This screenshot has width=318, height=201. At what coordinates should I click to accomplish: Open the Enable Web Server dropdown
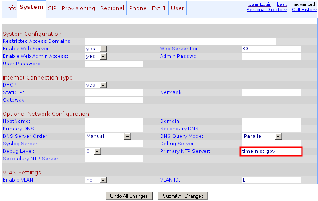96,49
